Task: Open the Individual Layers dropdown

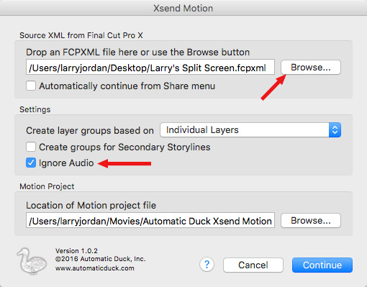Action: tap(250, 130)
